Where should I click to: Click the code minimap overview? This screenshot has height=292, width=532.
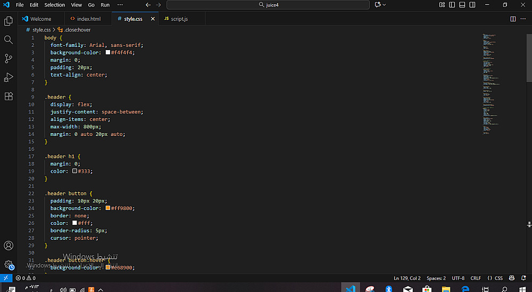[491, 84]
